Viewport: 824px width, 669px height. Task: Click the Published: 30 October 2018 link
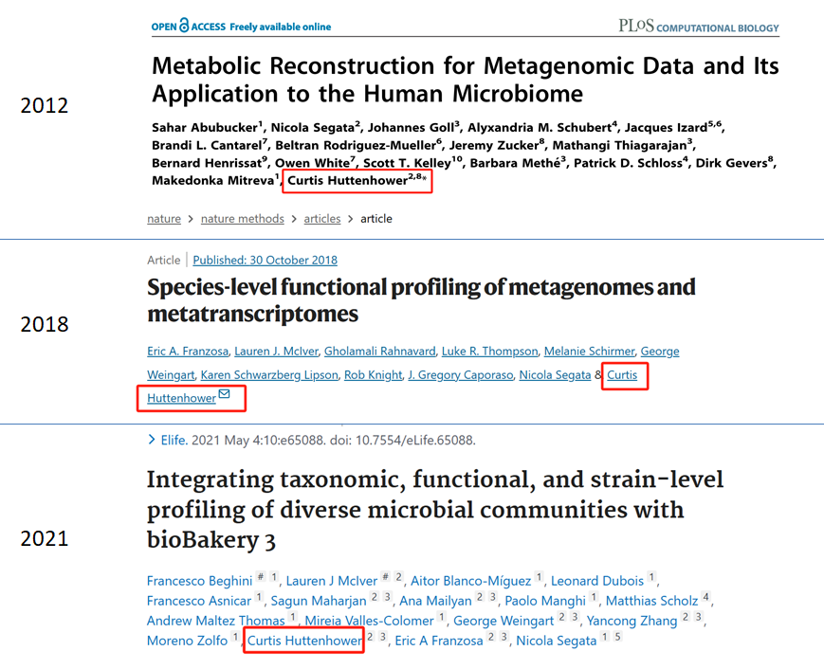[265, 260]
